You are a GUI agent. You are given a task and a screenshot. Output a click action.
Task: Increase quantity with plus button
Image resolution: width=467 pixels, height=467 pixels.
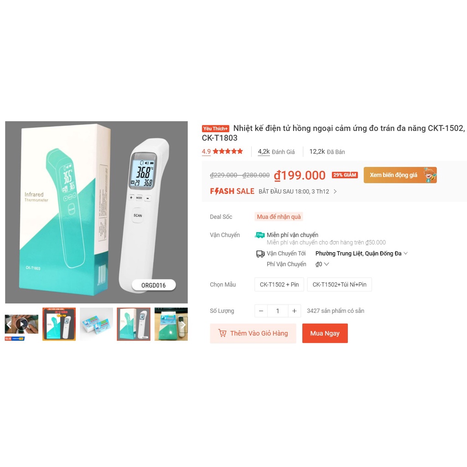tap(294, 311)
